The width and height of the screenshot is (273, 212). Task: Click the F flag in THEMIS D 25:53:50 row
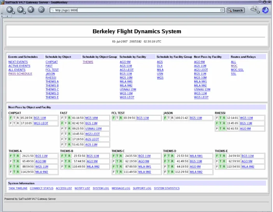coord(165,156)
